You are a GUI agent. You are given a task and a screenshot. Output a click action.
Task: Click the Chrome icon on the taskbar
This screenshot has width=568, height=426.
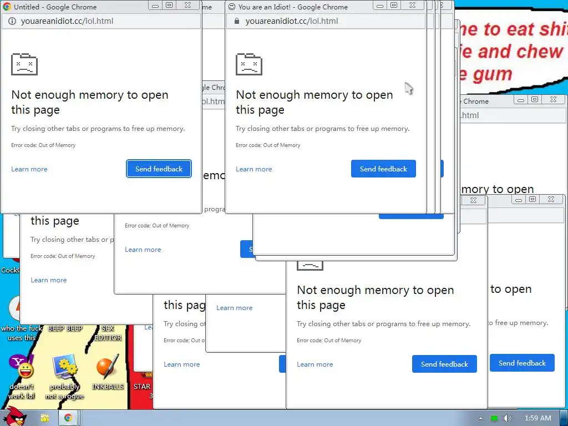point(68,418)
